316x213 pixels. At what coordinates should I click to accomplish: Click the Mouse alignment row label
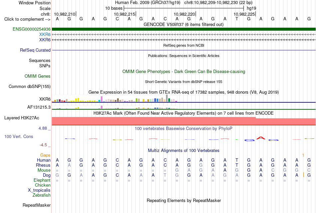coord(44,170)
